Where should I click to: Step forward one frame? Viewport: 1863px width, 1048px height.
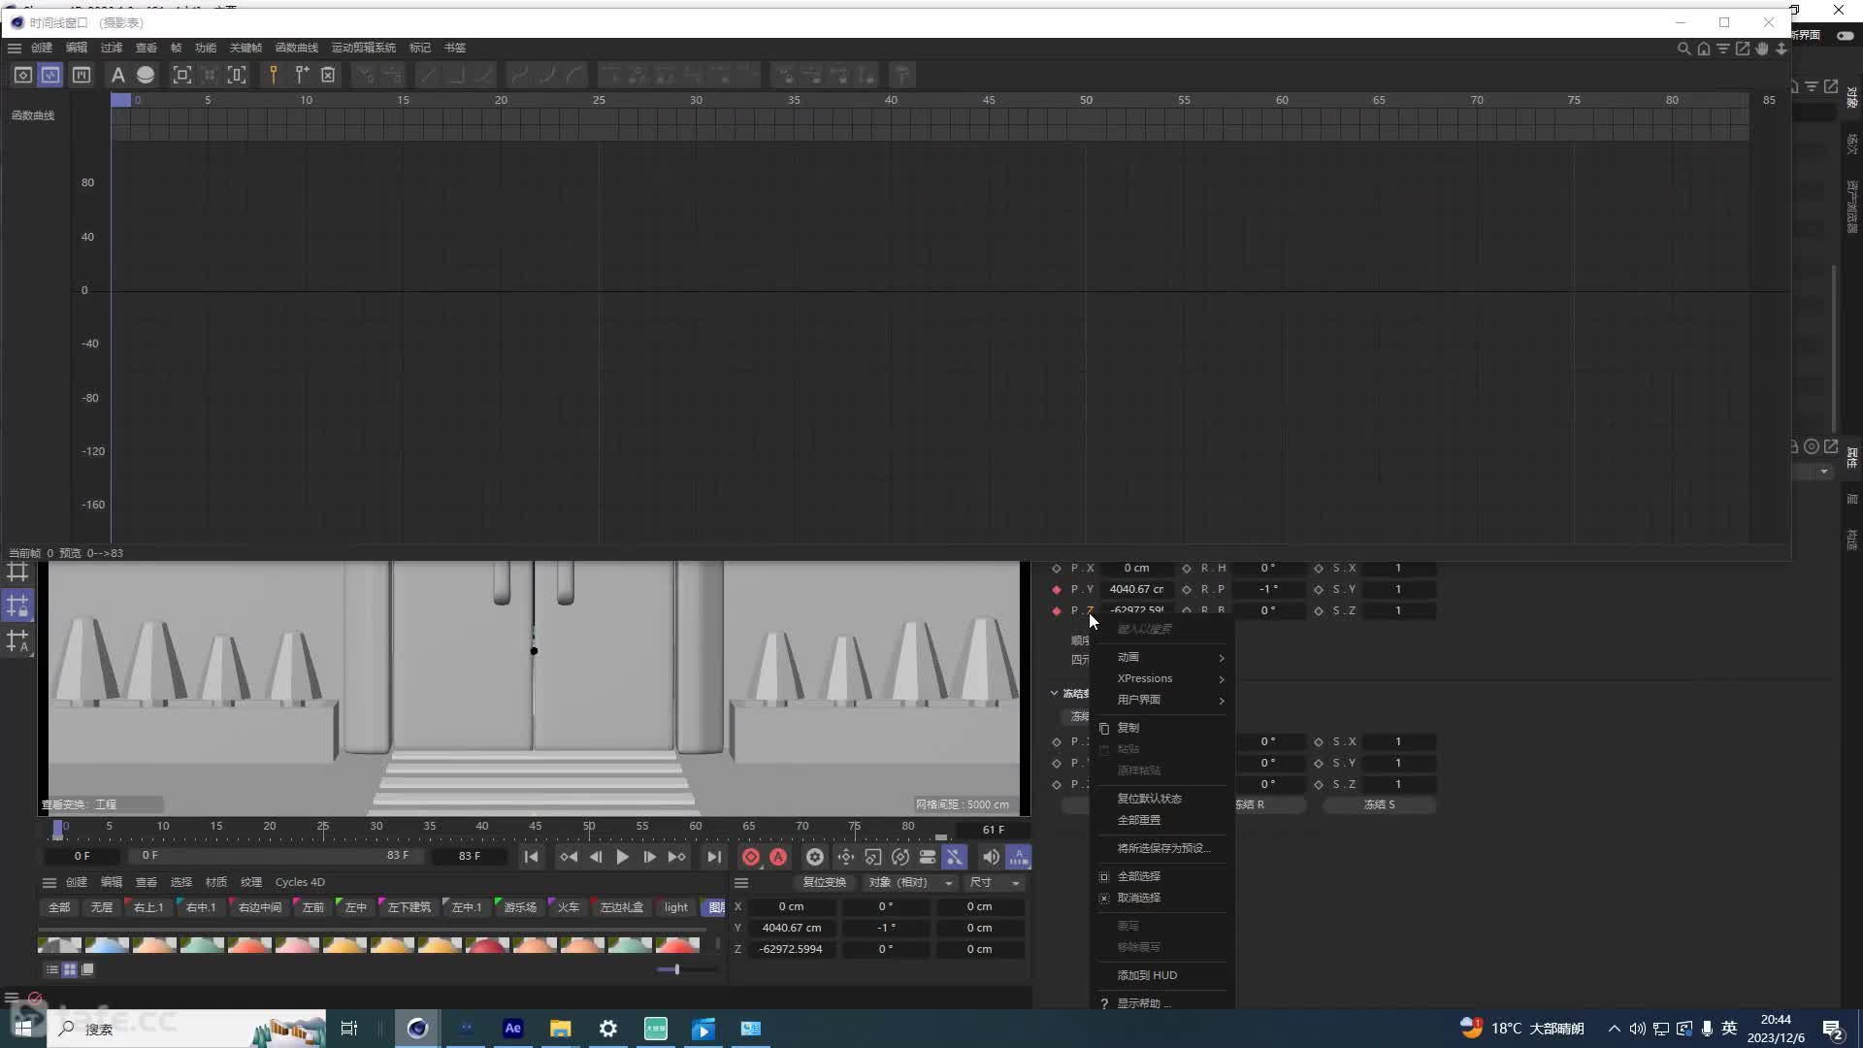pos(649,857)
